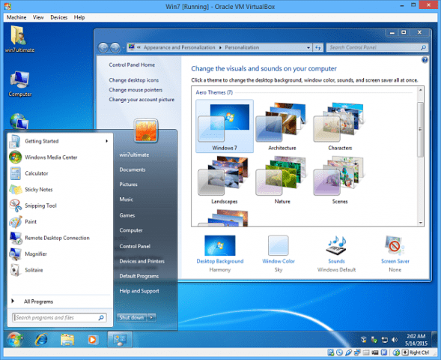Click Change desktop icons link
This screenshot has width=441, height=360.
coord(133,80)
